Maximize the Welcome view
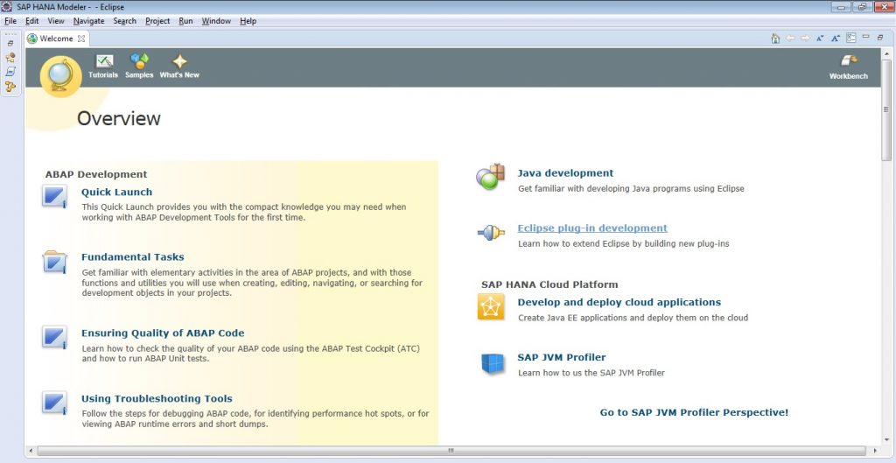Viewport: 896px width, 463px height. [880, 37]
